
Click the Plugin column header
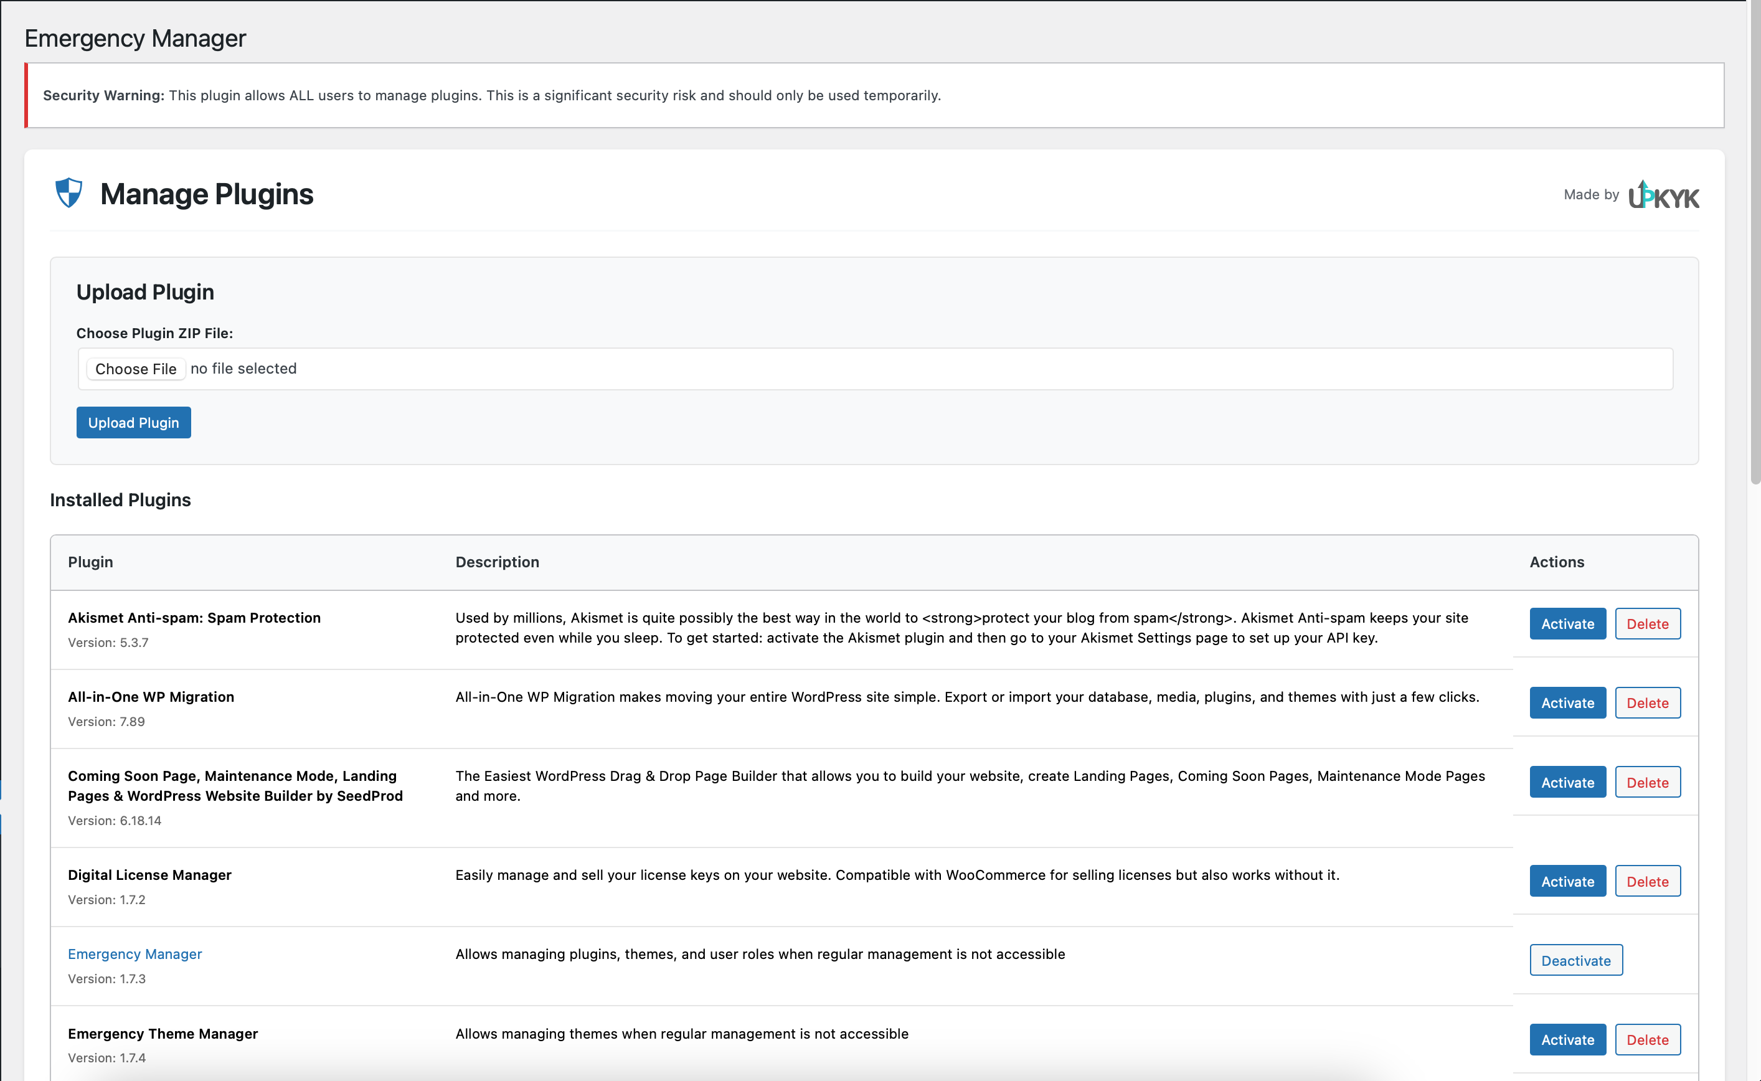90,562
